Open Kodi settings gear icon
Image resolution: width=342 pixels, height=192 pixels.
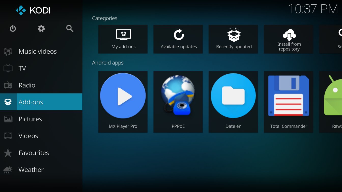[x=41, y=28]
